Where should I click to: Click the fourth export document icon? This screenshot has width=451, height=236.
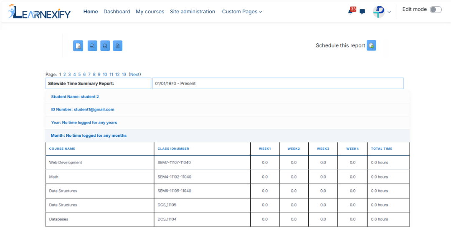(118, 45)
